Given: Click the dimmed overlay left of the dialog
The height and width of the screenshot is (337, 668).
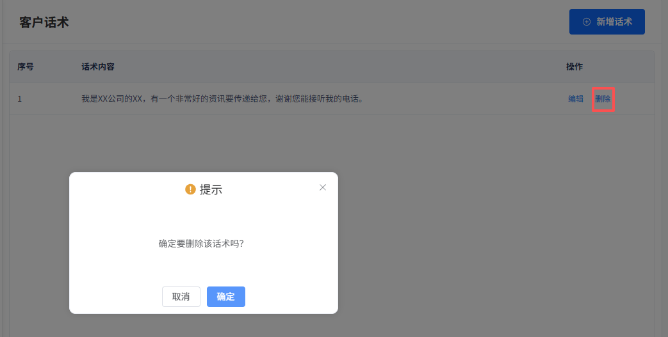Looking at the screenshot, I should pos(35,243).
